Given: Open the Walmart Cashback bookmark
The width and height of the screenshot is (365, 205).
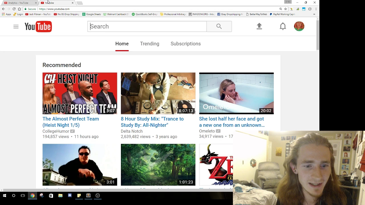Looking at the screenshot, I should [x=116, y=14].
